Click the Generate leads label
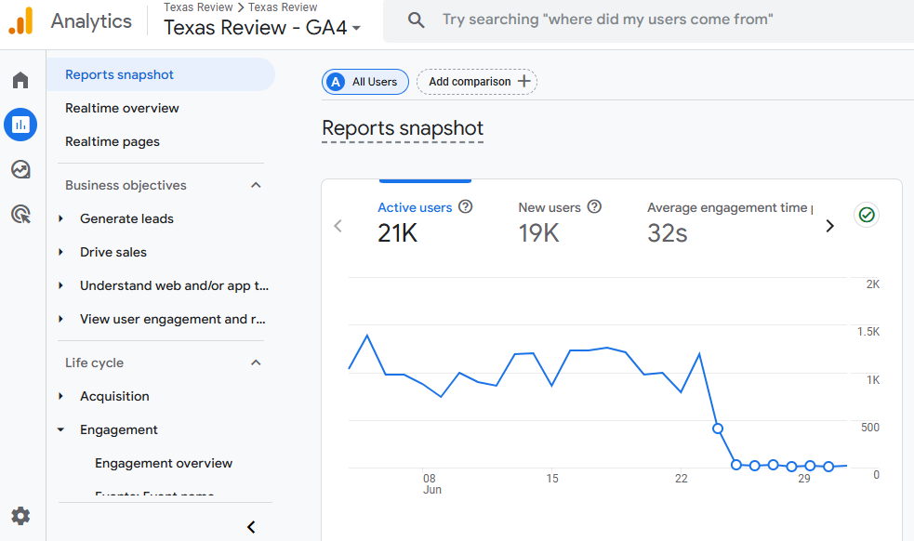The width and height of the screenshot is (914, 541). 127,218
